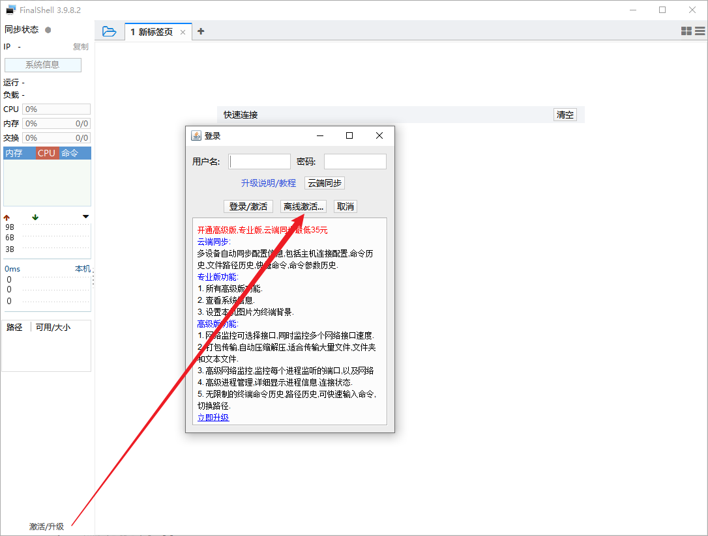Click 激活/升级 at bottom of sidebar
Screen dimensions: 708x536
click(x=46, y=526)
